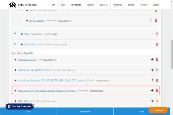Screen dimensions: 173x115
Task: Delete the Contact form page
Action: tap(156, 11)
